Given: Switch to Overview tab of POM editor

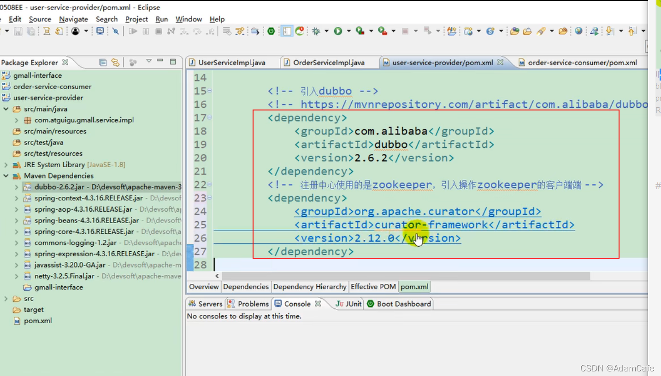Looking at the screenshot, I should [204, 287].
